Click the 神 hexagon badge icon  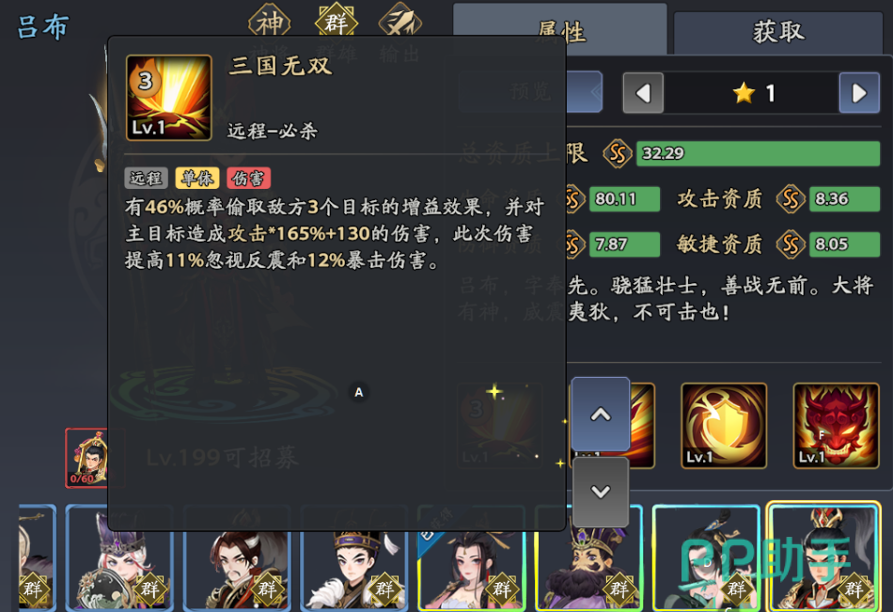coord(270,23)
